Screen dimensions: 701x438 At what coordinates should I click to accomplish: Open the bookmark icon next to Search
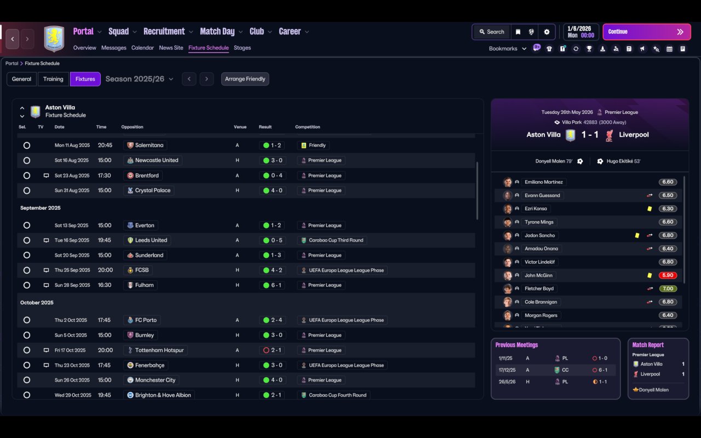(x=518, y=32)
